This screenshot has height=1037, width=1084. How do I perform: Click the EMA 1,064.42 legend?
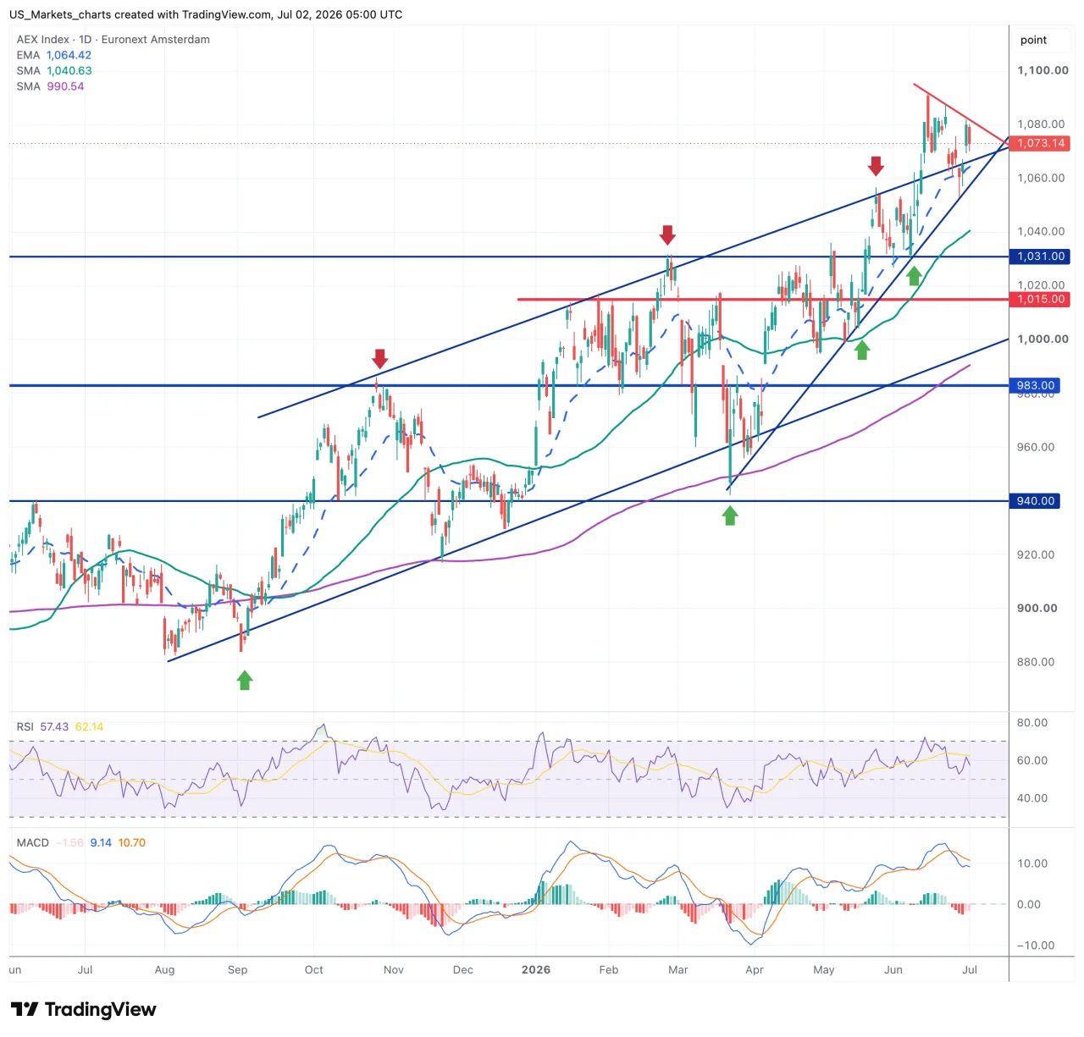[54, 55]
